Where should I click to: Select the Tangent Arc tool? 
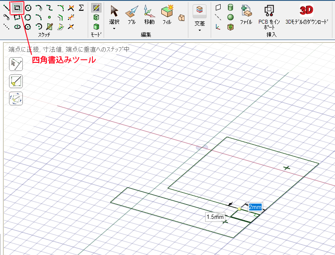(x=39, y=8)
